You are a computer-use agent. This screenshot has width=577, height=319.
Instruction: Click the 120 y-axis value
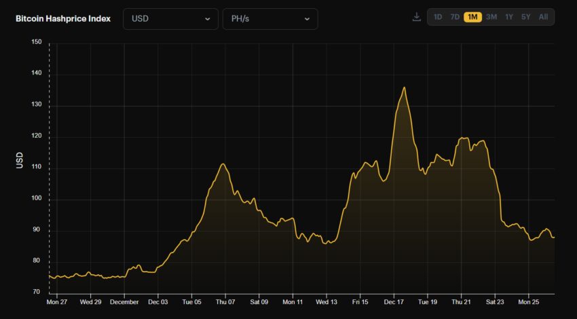pyautogui.click(x=37, y=136)
